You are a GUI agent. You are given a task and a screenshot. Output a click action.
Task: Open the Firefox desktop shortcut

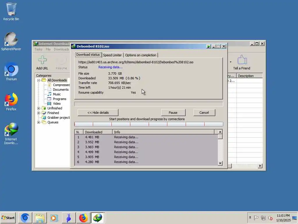[x=11, y=101]
